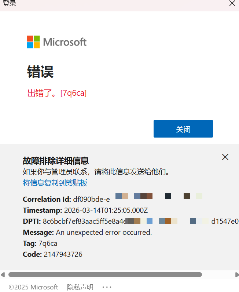Click the horizontal scrollbar left arrow
This screenshot has height=292, width=239.
point(3,274)
